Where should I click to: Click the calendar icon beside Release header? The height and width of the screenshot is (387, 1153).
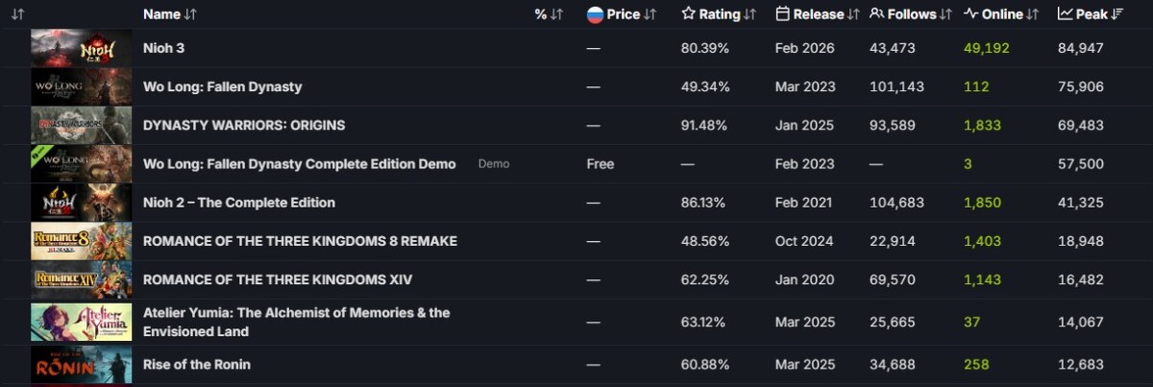[783, 14]
